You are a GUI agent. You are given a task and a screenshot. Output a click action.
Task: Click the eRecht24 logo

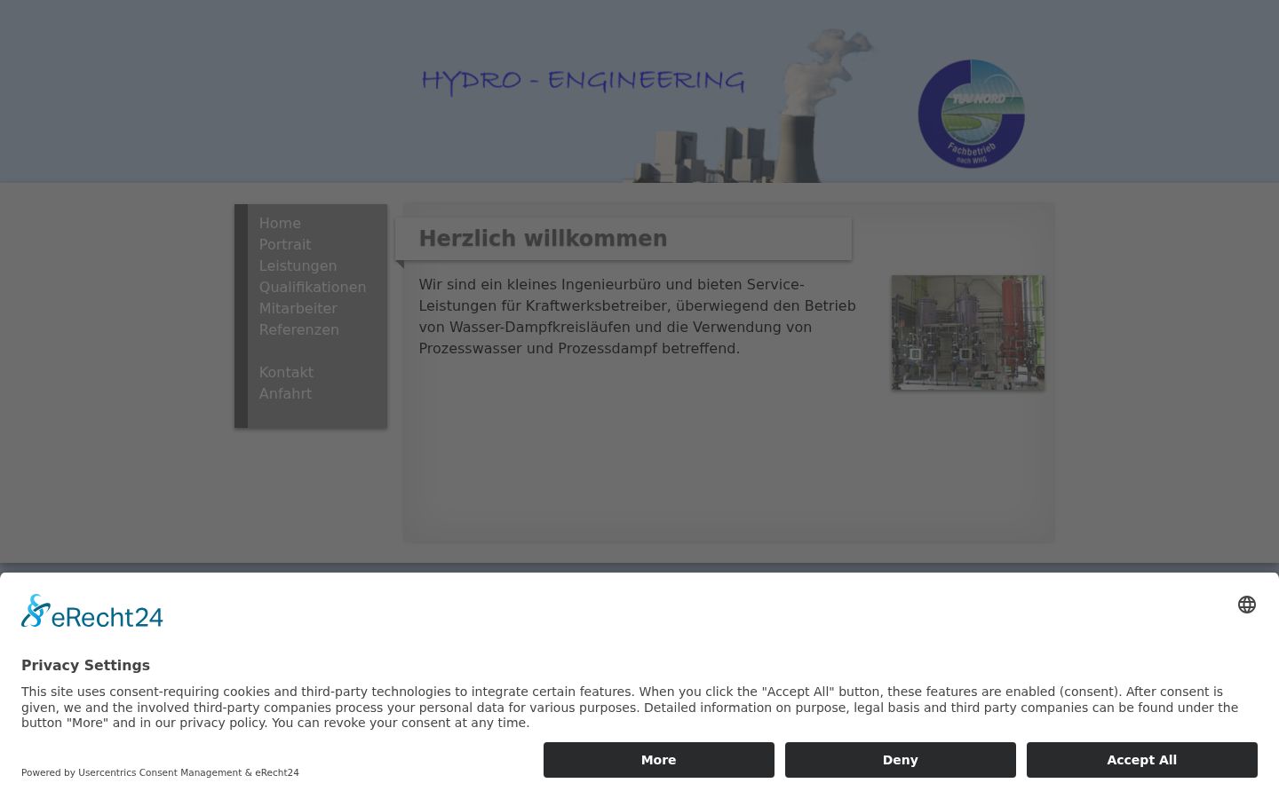92,611
